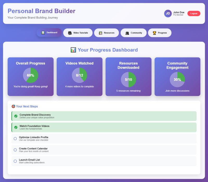Click 'Use our template and checklist' text
The width and height of the screenshot is (208, 182).
coord(34,140)
